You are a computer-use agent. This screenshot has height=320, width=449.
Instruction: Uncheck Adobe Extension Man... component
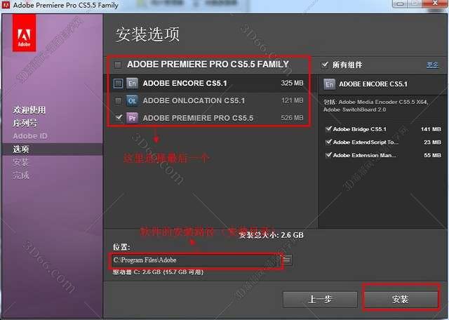pyautogui.click(x=328, y=155)
